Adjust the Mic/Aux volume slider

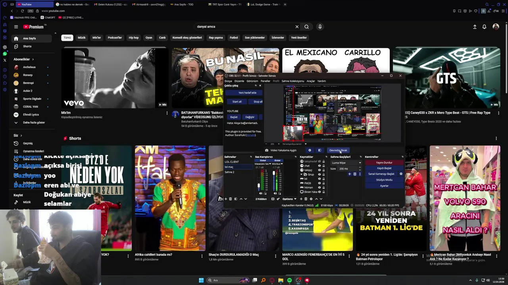tap(274, 173)
